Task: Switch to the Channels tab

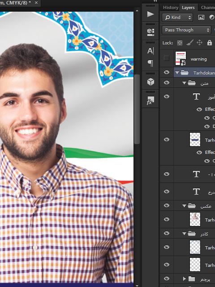Action: coord(208,8)
